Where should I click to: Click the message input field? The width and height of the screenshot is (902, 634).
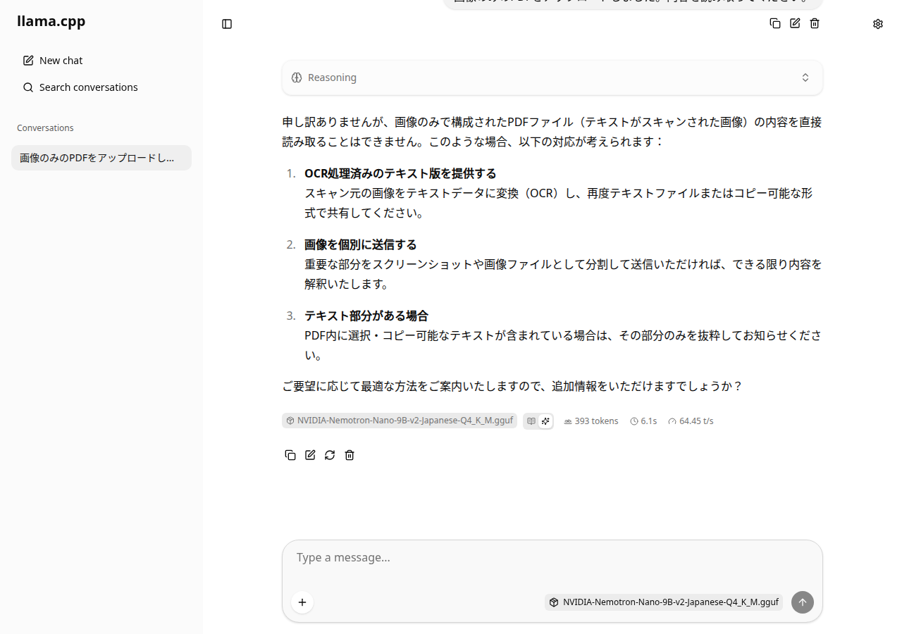point(552,558)
